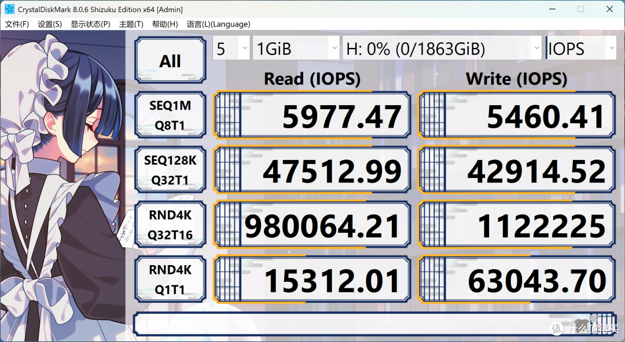Screen dimensions: 625x342
Task: Start the SEQ128K Q32T1 test
Action: point(170,170)
